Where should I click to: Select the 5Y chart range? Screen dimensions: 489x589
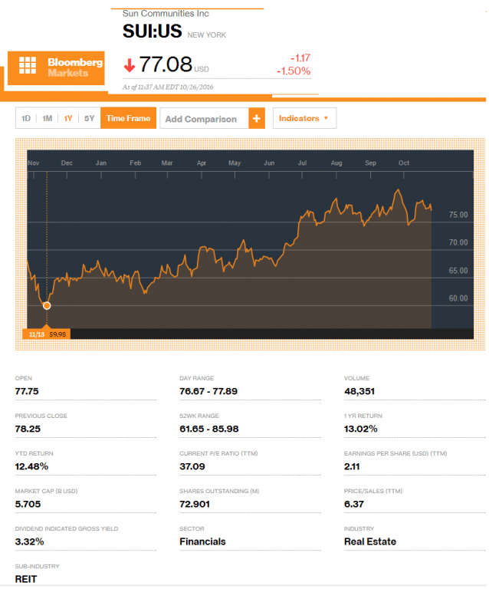tap(90, 119)
